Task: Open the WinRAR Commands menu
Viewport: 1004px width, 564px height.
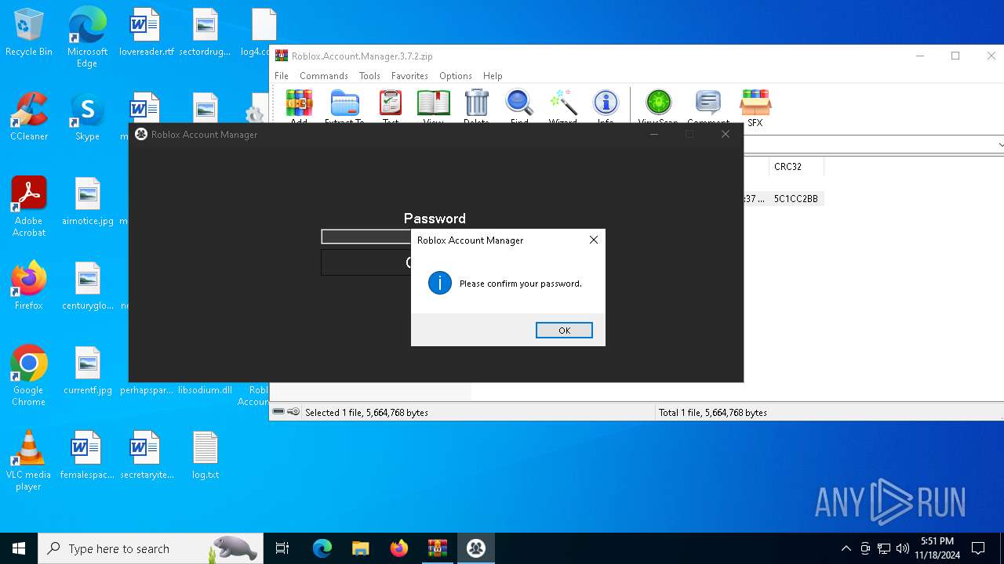Action: pos(324,76)
